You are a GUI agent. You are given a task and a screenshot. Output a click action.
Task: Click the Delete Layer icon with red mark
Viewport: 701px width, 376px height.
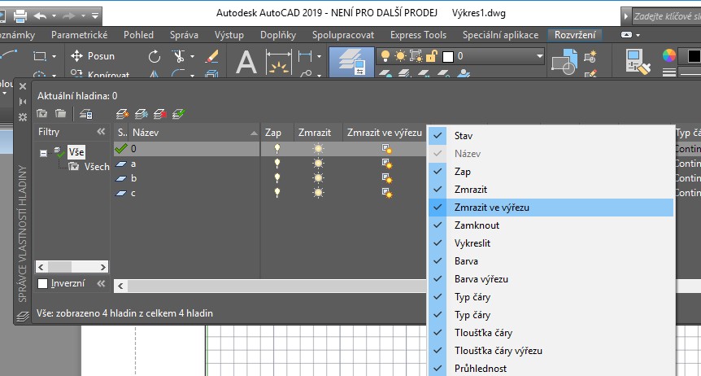[x=160, y=114]
